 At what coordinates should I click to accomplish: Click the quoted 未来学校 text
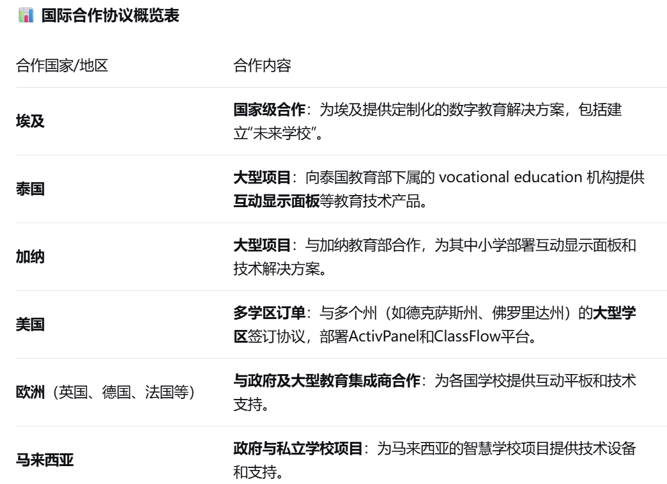pos(272,135)
